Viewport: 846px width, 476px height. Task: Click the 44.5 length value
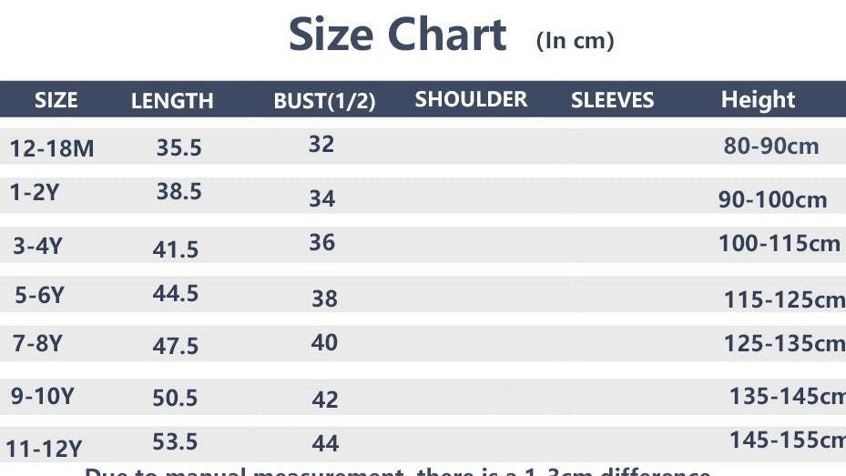pos(176,293)
